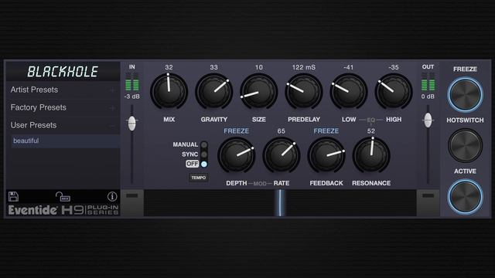Click the BLACKHOLE title display

pyautogui.click(x=63, y=72)
